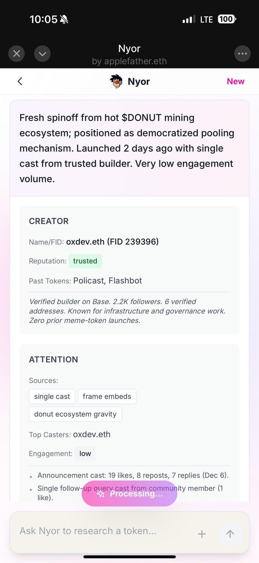Collapse the frame with the down chevron
The height and width of the screenshot is (563, 259).
coord(42,53)
